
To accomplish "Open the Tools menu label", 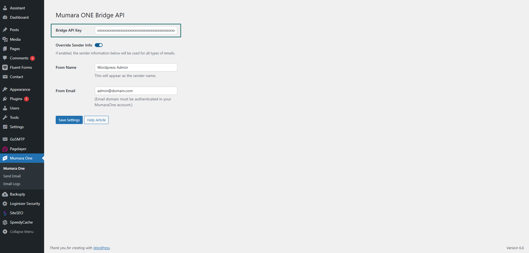I will click(x=14, y=117).
